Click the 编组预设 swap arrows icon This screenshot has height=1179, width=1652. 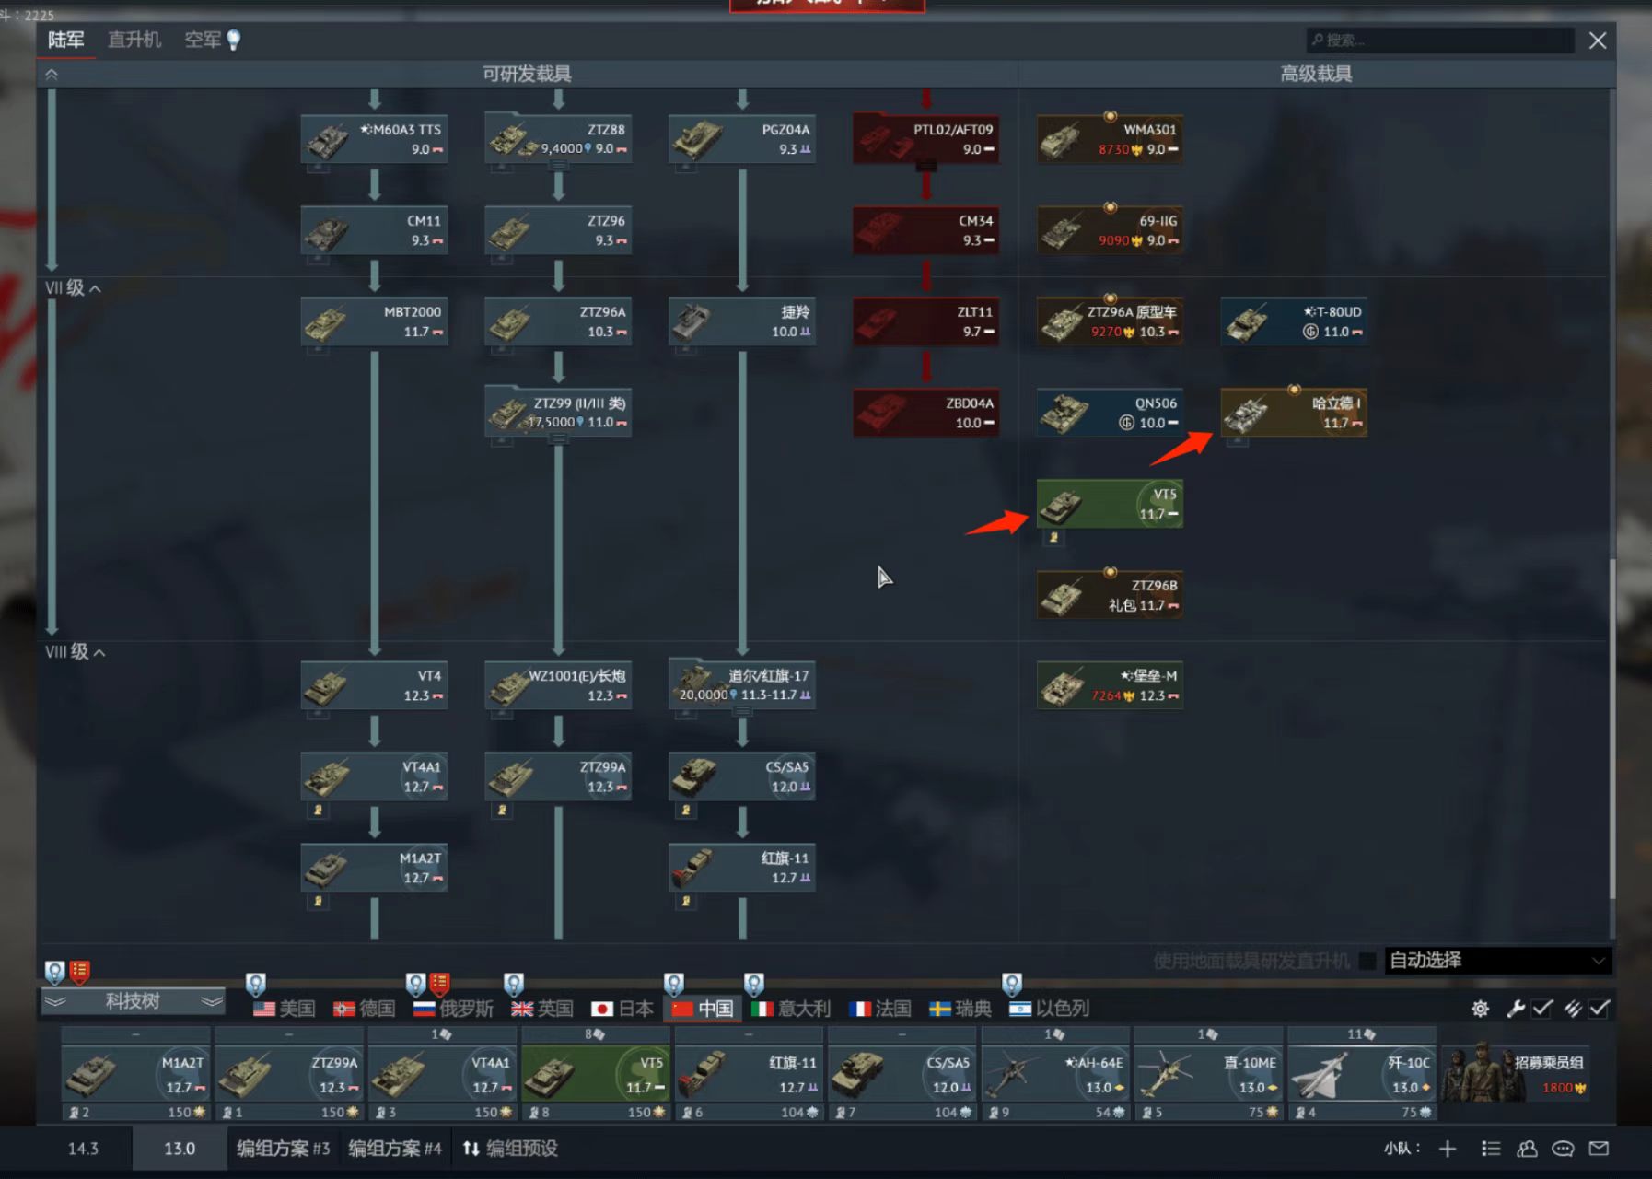click(x=471, y=1149)
